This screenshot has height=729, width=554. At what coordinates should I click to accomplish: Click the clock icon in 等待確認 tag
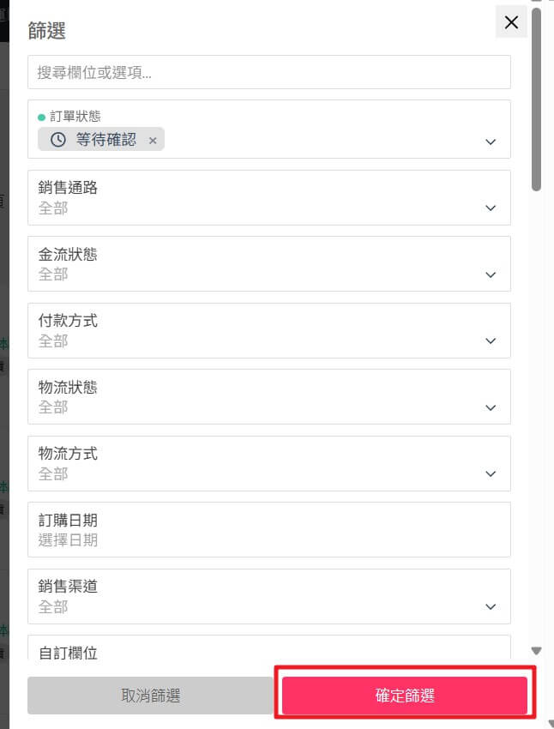click(x=58, y=140)
